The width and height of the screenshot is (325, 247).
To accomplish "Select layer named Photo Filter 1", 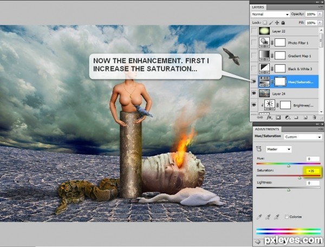I will point(298,43).
